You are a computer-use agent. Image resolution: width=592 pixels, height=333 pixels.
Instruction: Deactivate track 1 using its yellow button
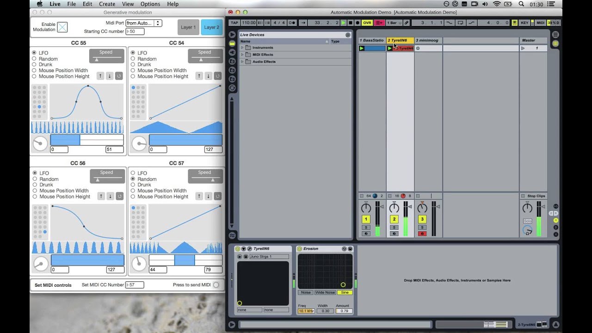(x=366, y=219)
